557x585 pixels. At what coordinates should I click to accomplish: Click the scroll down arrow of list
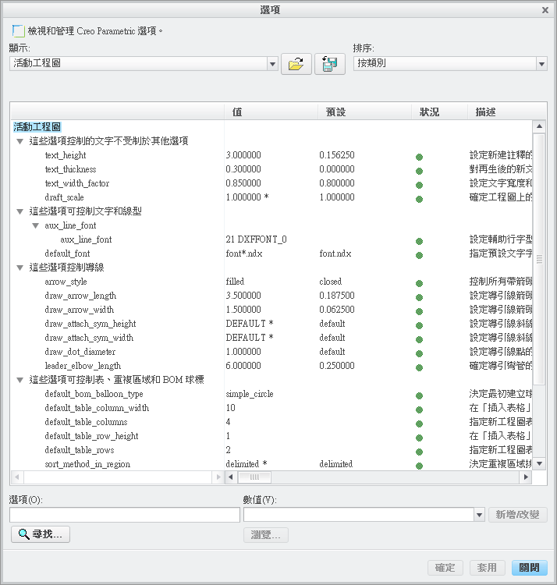[539, 463]
